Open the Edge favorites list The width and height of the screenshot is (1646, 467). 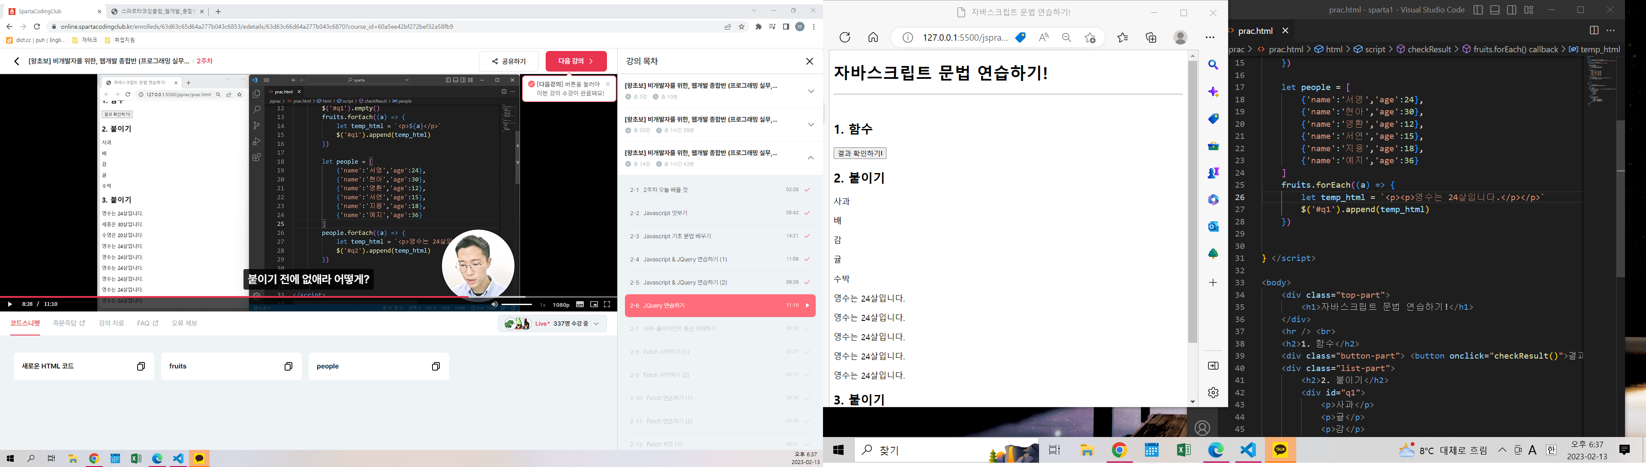pyautogui.click(x=1123, y=38)
